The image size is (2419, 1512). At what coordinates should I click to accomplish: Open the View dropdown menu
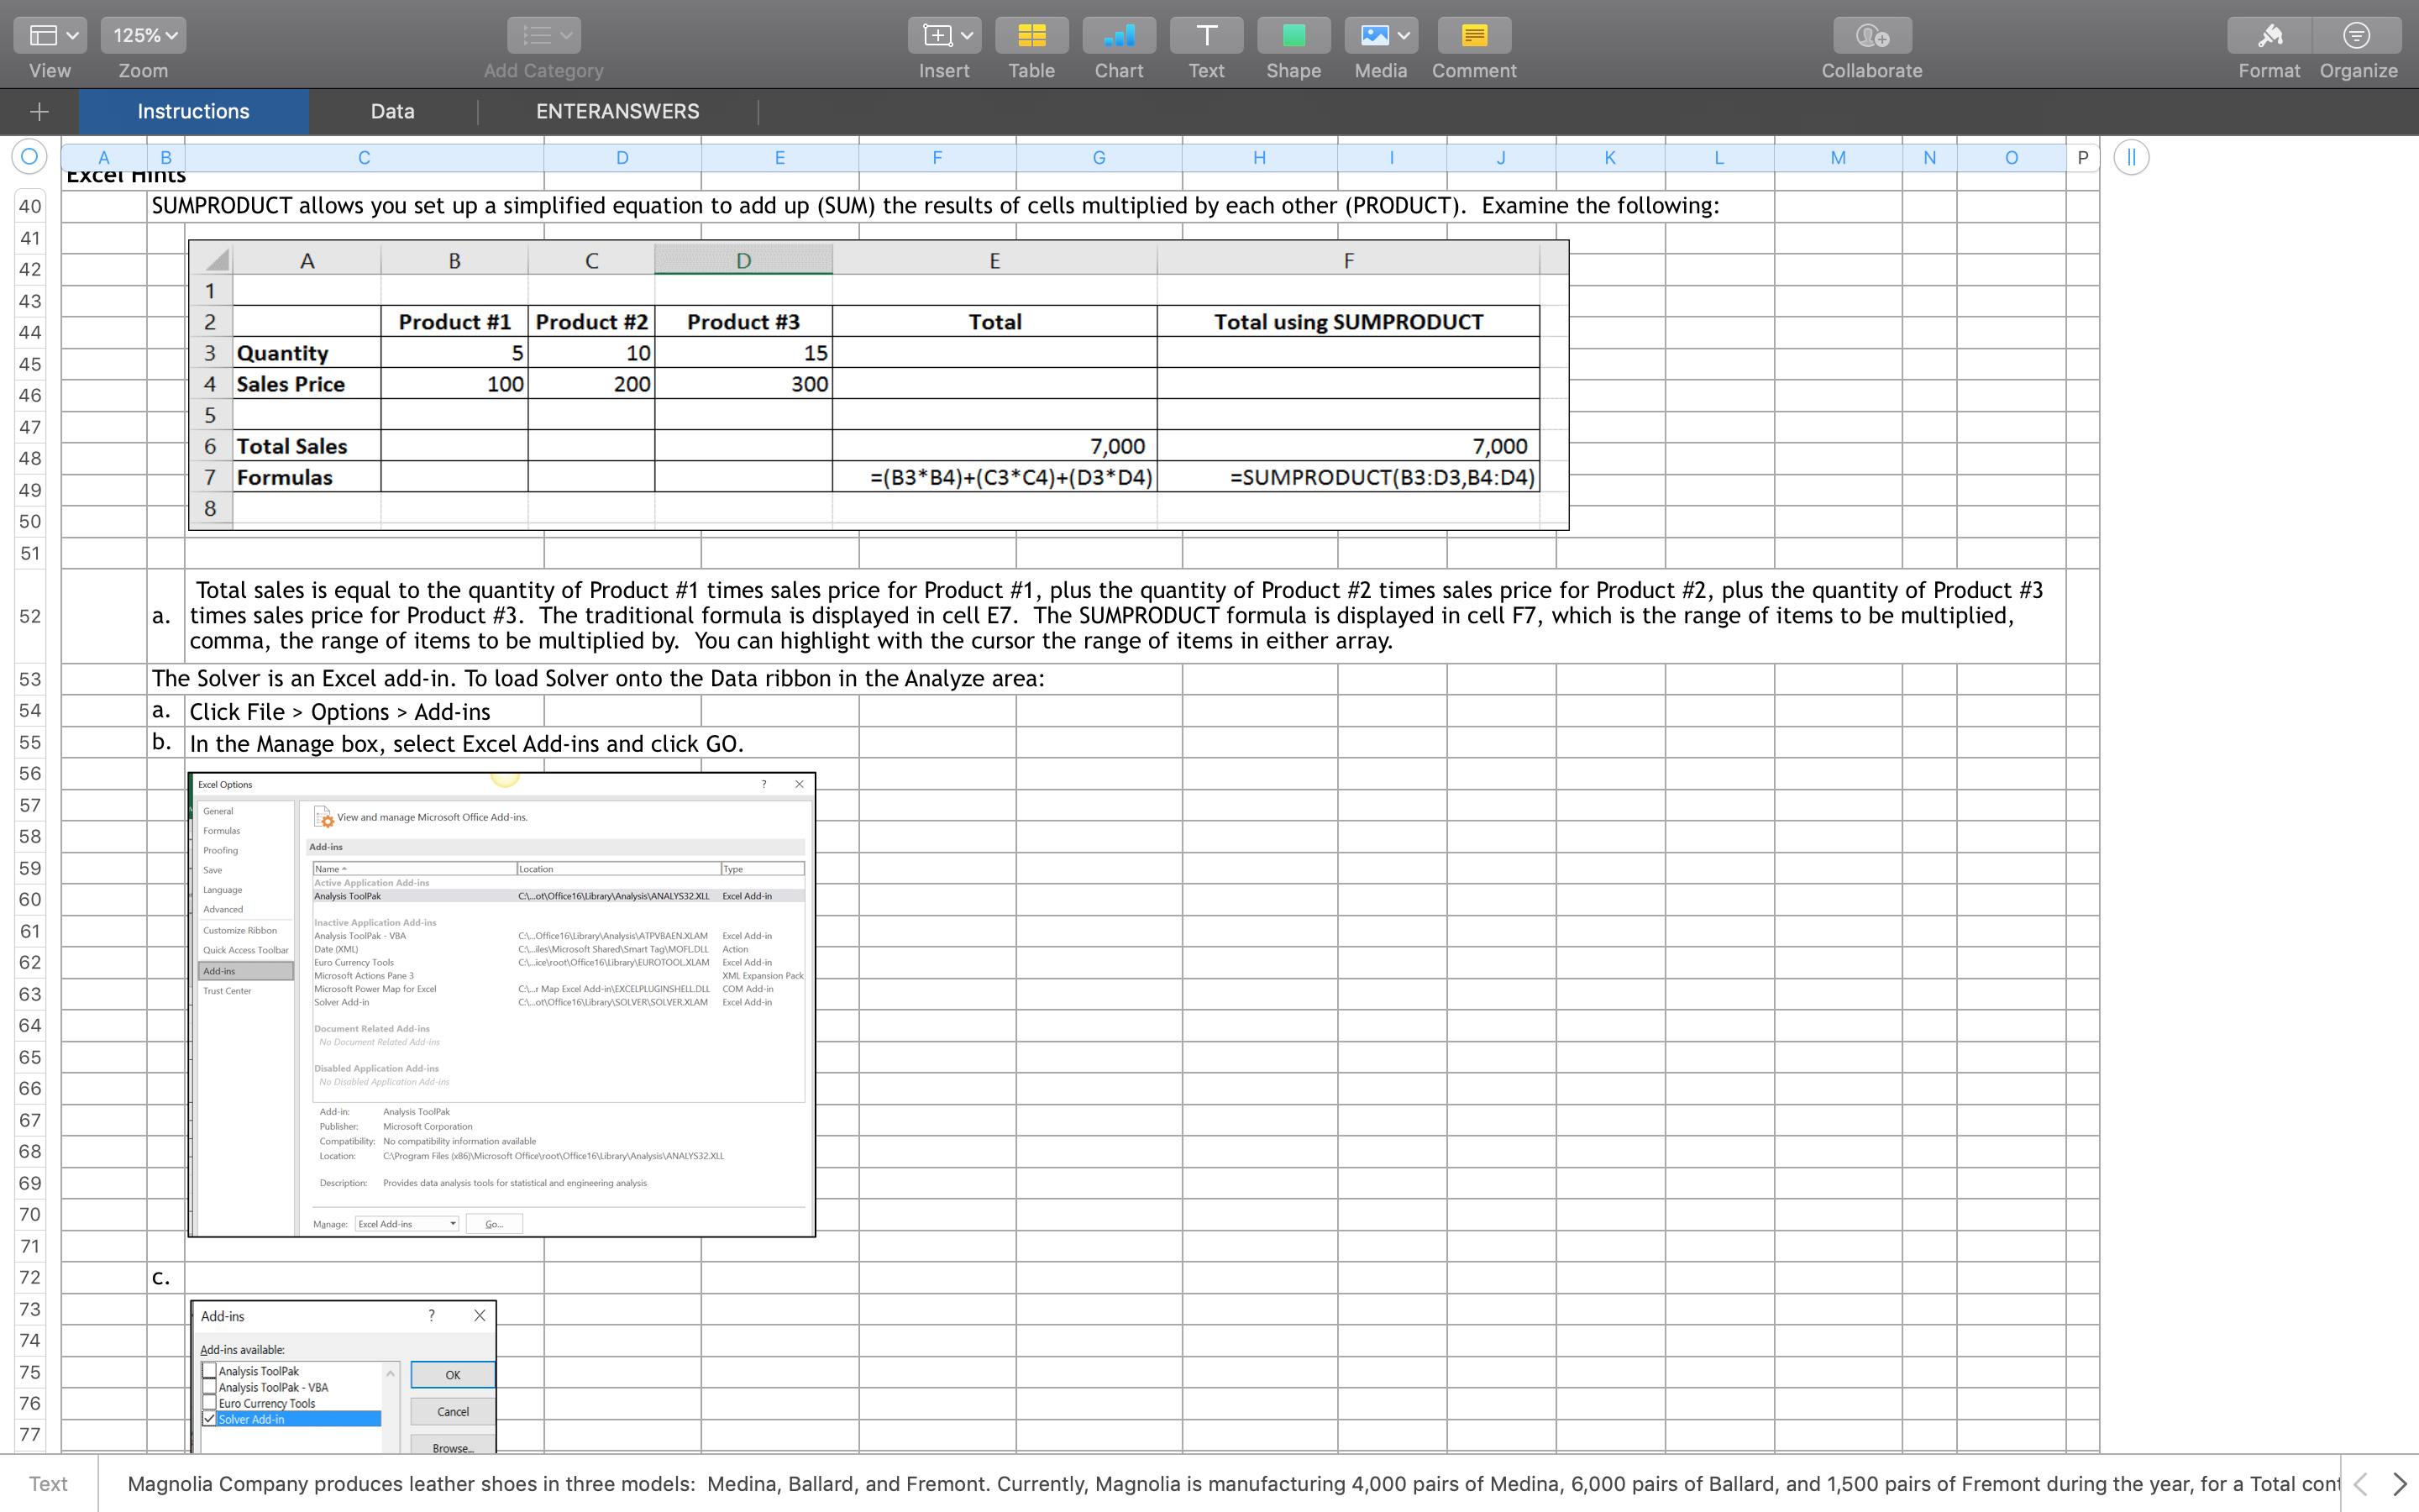[50, 36]
